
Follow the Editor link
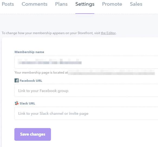(x=108, y=33)
